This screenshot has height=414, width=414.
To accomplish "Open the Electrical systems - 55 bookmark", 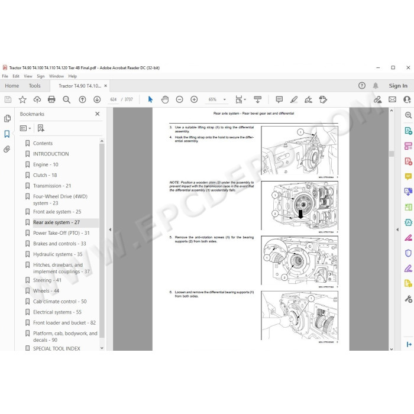I will pos(57,312).
